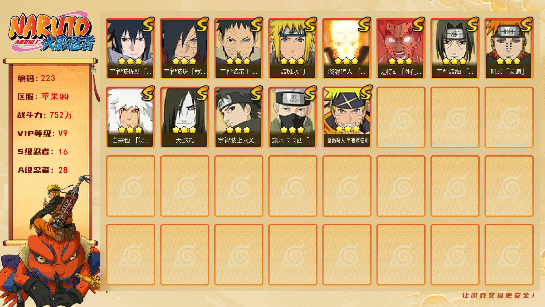
Task: Click the S rank badge on 佩恩 card
Action: pos(527,25)
